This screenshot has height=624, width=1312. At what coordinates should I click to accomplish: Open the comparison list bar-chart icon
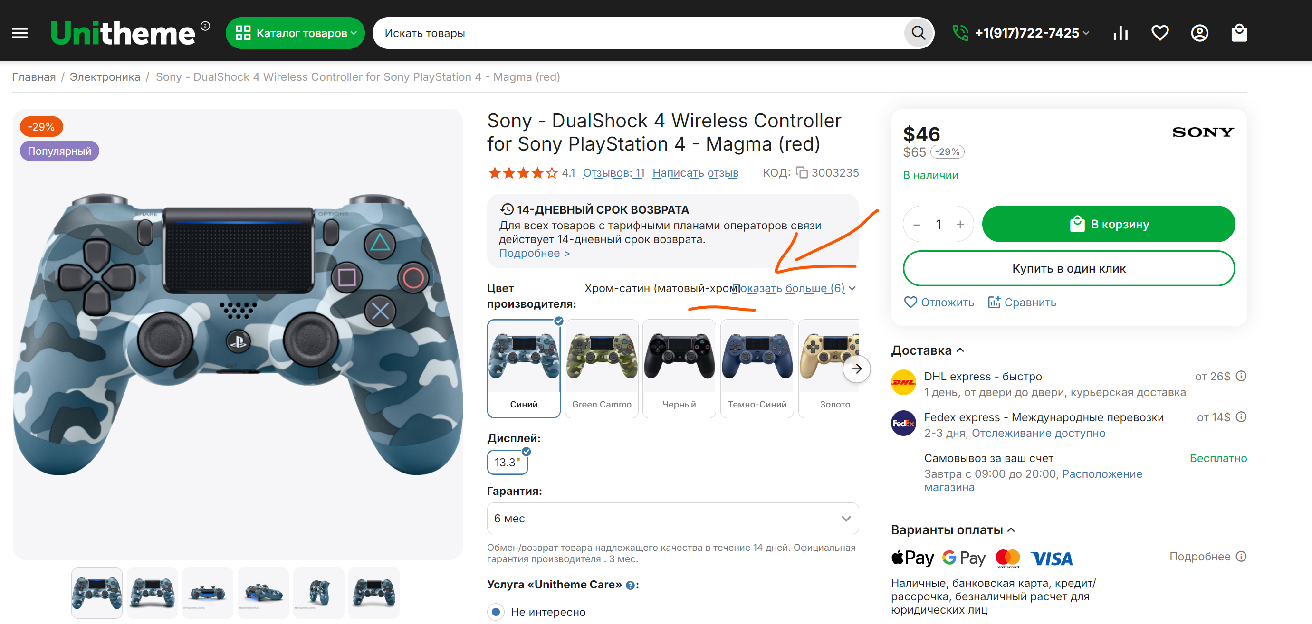pyautogui.click(x=1120, y=34)
